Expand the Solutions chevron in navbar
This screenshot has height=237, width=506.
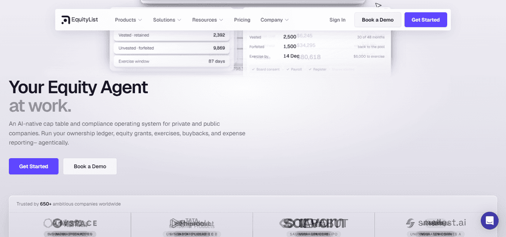point(179,20)
